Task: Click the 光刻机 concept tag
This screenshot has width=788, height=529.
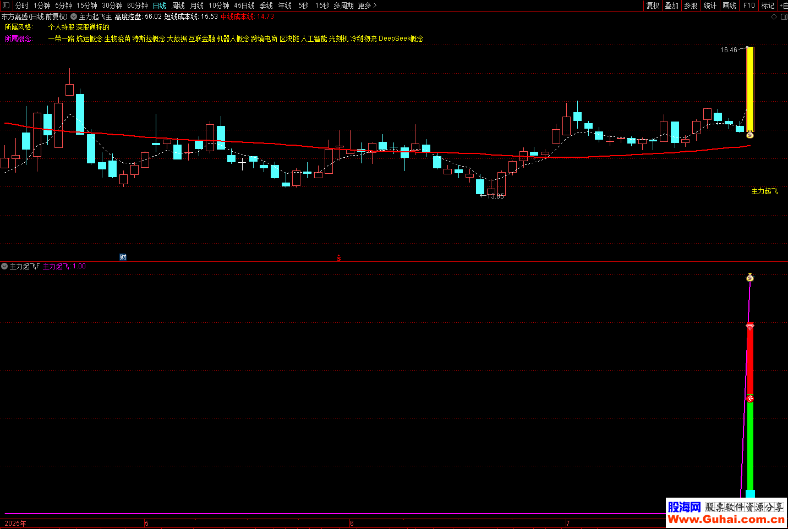Action: pyautogui.click(x=339, y=38)
